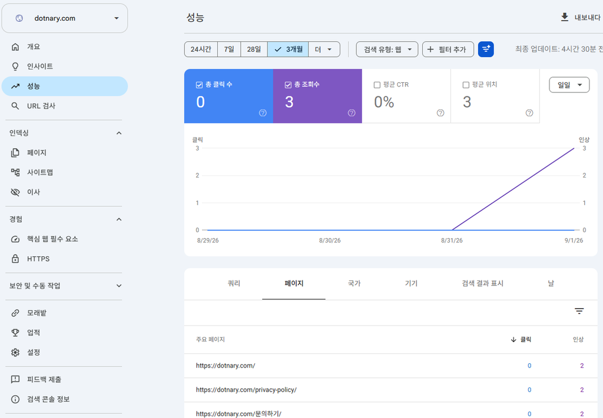Click the 인사이트 lightbulb icon
This screenshot has width=603, height=418.
(x=15, y=66)
